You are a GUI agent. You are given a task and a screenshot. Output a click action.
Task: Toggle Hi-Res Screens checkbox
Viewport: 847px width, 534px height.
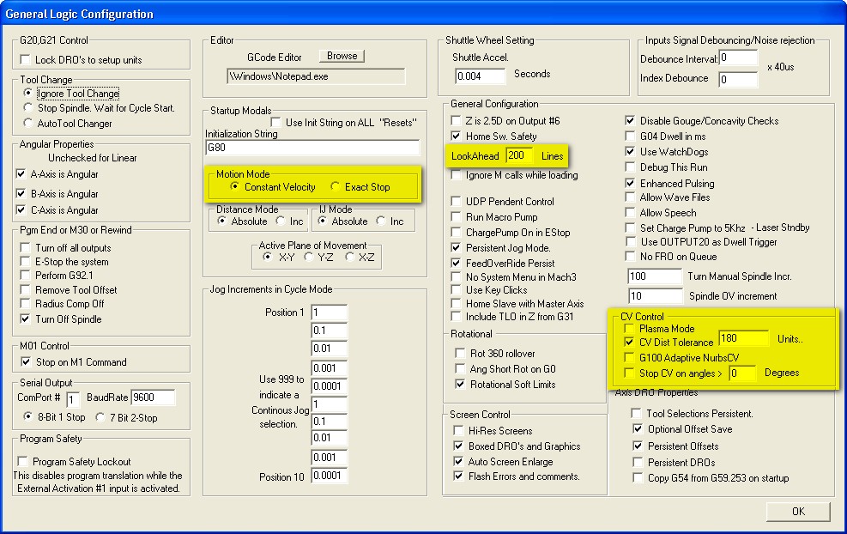point(458,431)
